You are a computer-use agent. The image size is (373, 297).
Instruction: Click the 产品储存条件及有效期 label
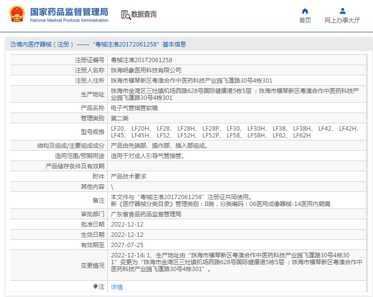pyautogui.click(x=75, y=166)
